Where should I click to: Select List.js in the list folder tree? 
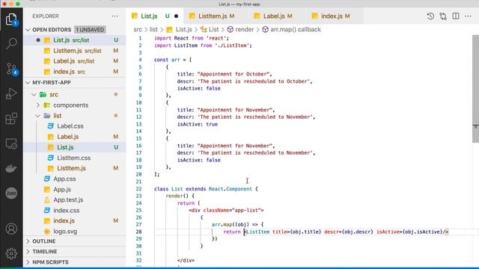point(75,147)
